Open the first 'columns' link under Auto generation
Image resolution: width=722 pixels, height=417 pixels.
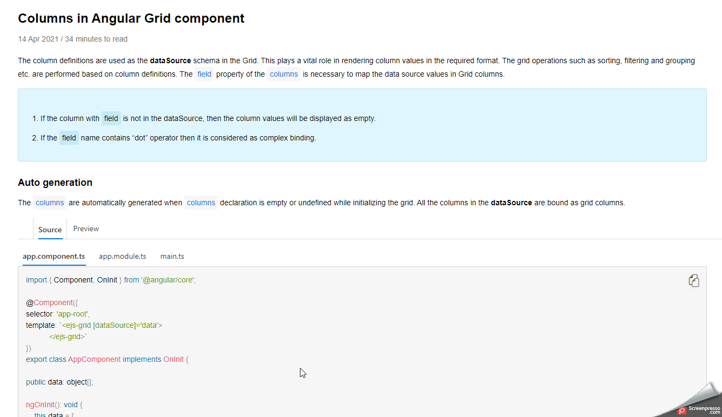tap(50, 203)
